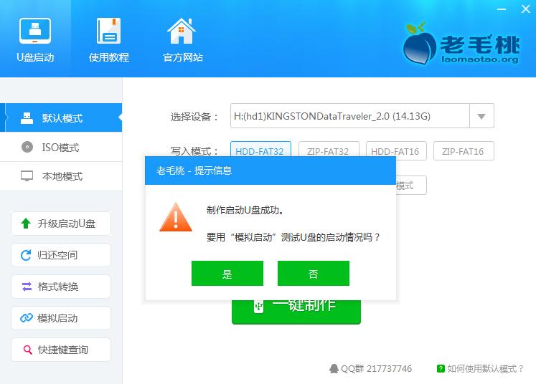Image resolution: width=536 pixels, height=384 pixels.
Task: Click the USB drive icon beside 默认模式
Action: (27, 118)
